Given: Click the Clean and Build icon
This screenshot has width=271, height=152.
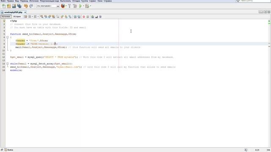Looking at the screenshot, I should click(75, 6).
